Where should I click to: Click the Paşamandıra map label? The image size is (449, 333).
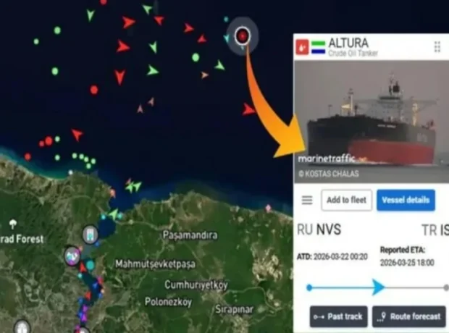pos(190,235)
